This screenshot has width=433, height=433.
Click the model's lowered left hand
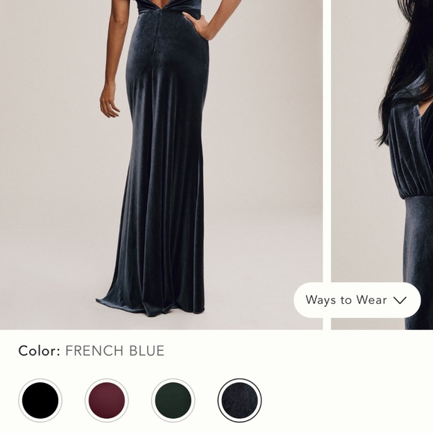(109, 101)
